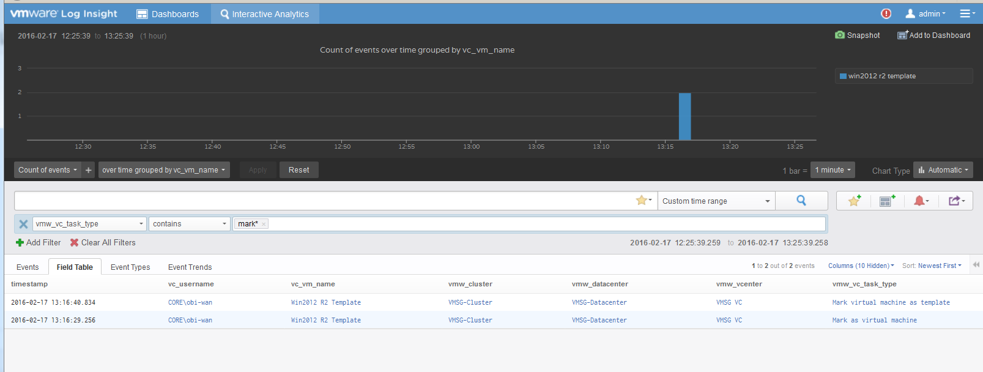Click the Snapshot camera icon
983x372 pixels.
pos(840,35)
